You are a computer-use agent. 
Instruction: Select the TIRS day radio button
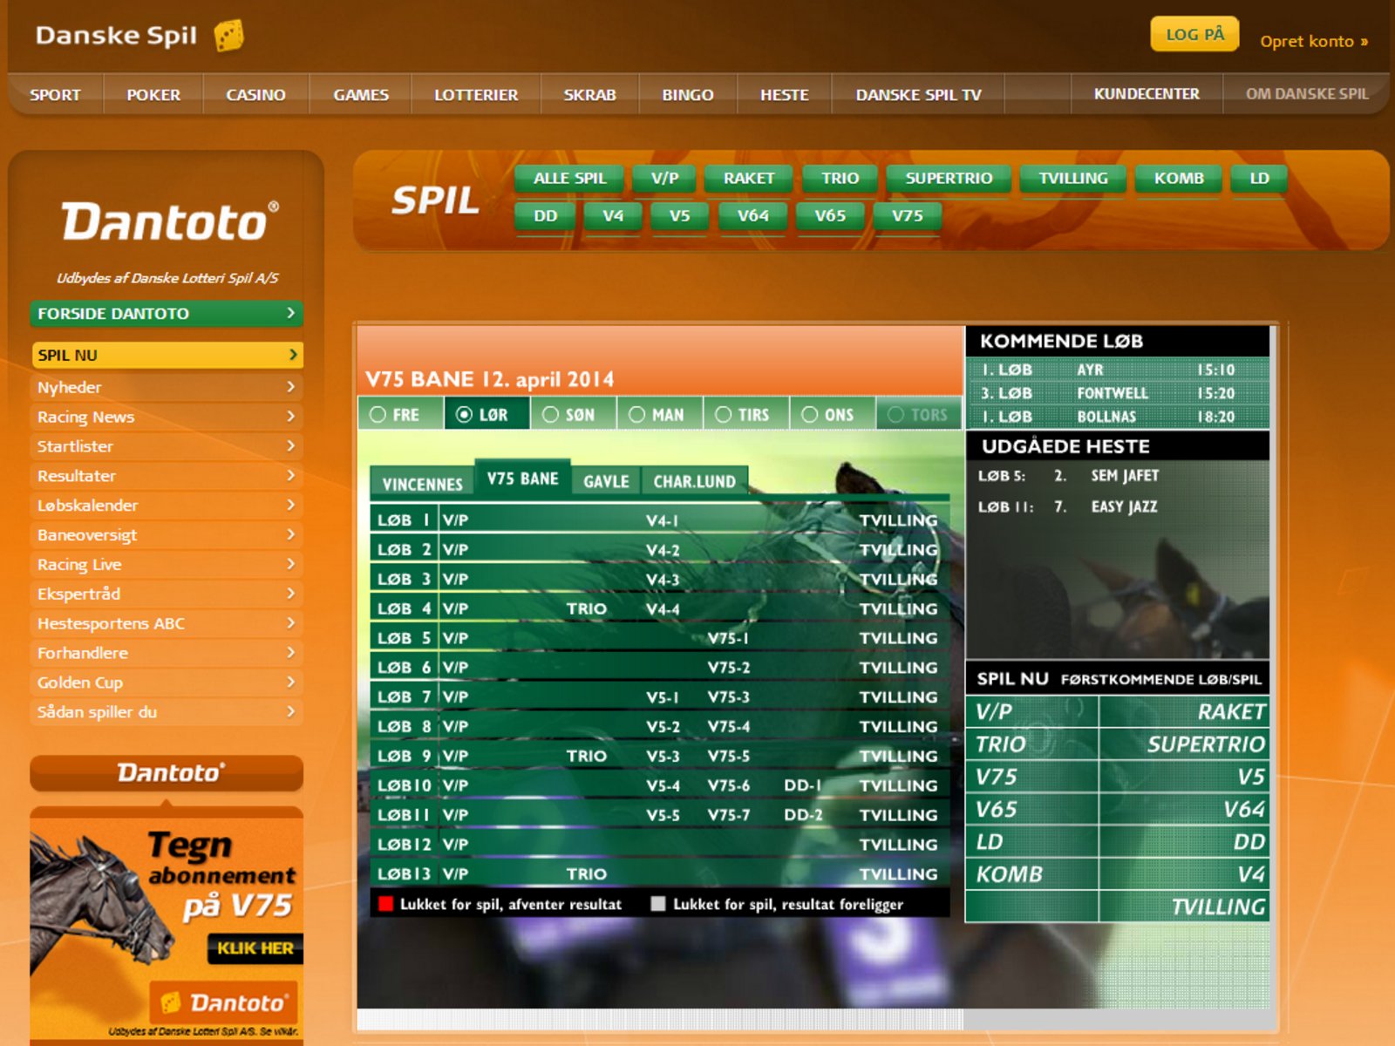(723, 415)
